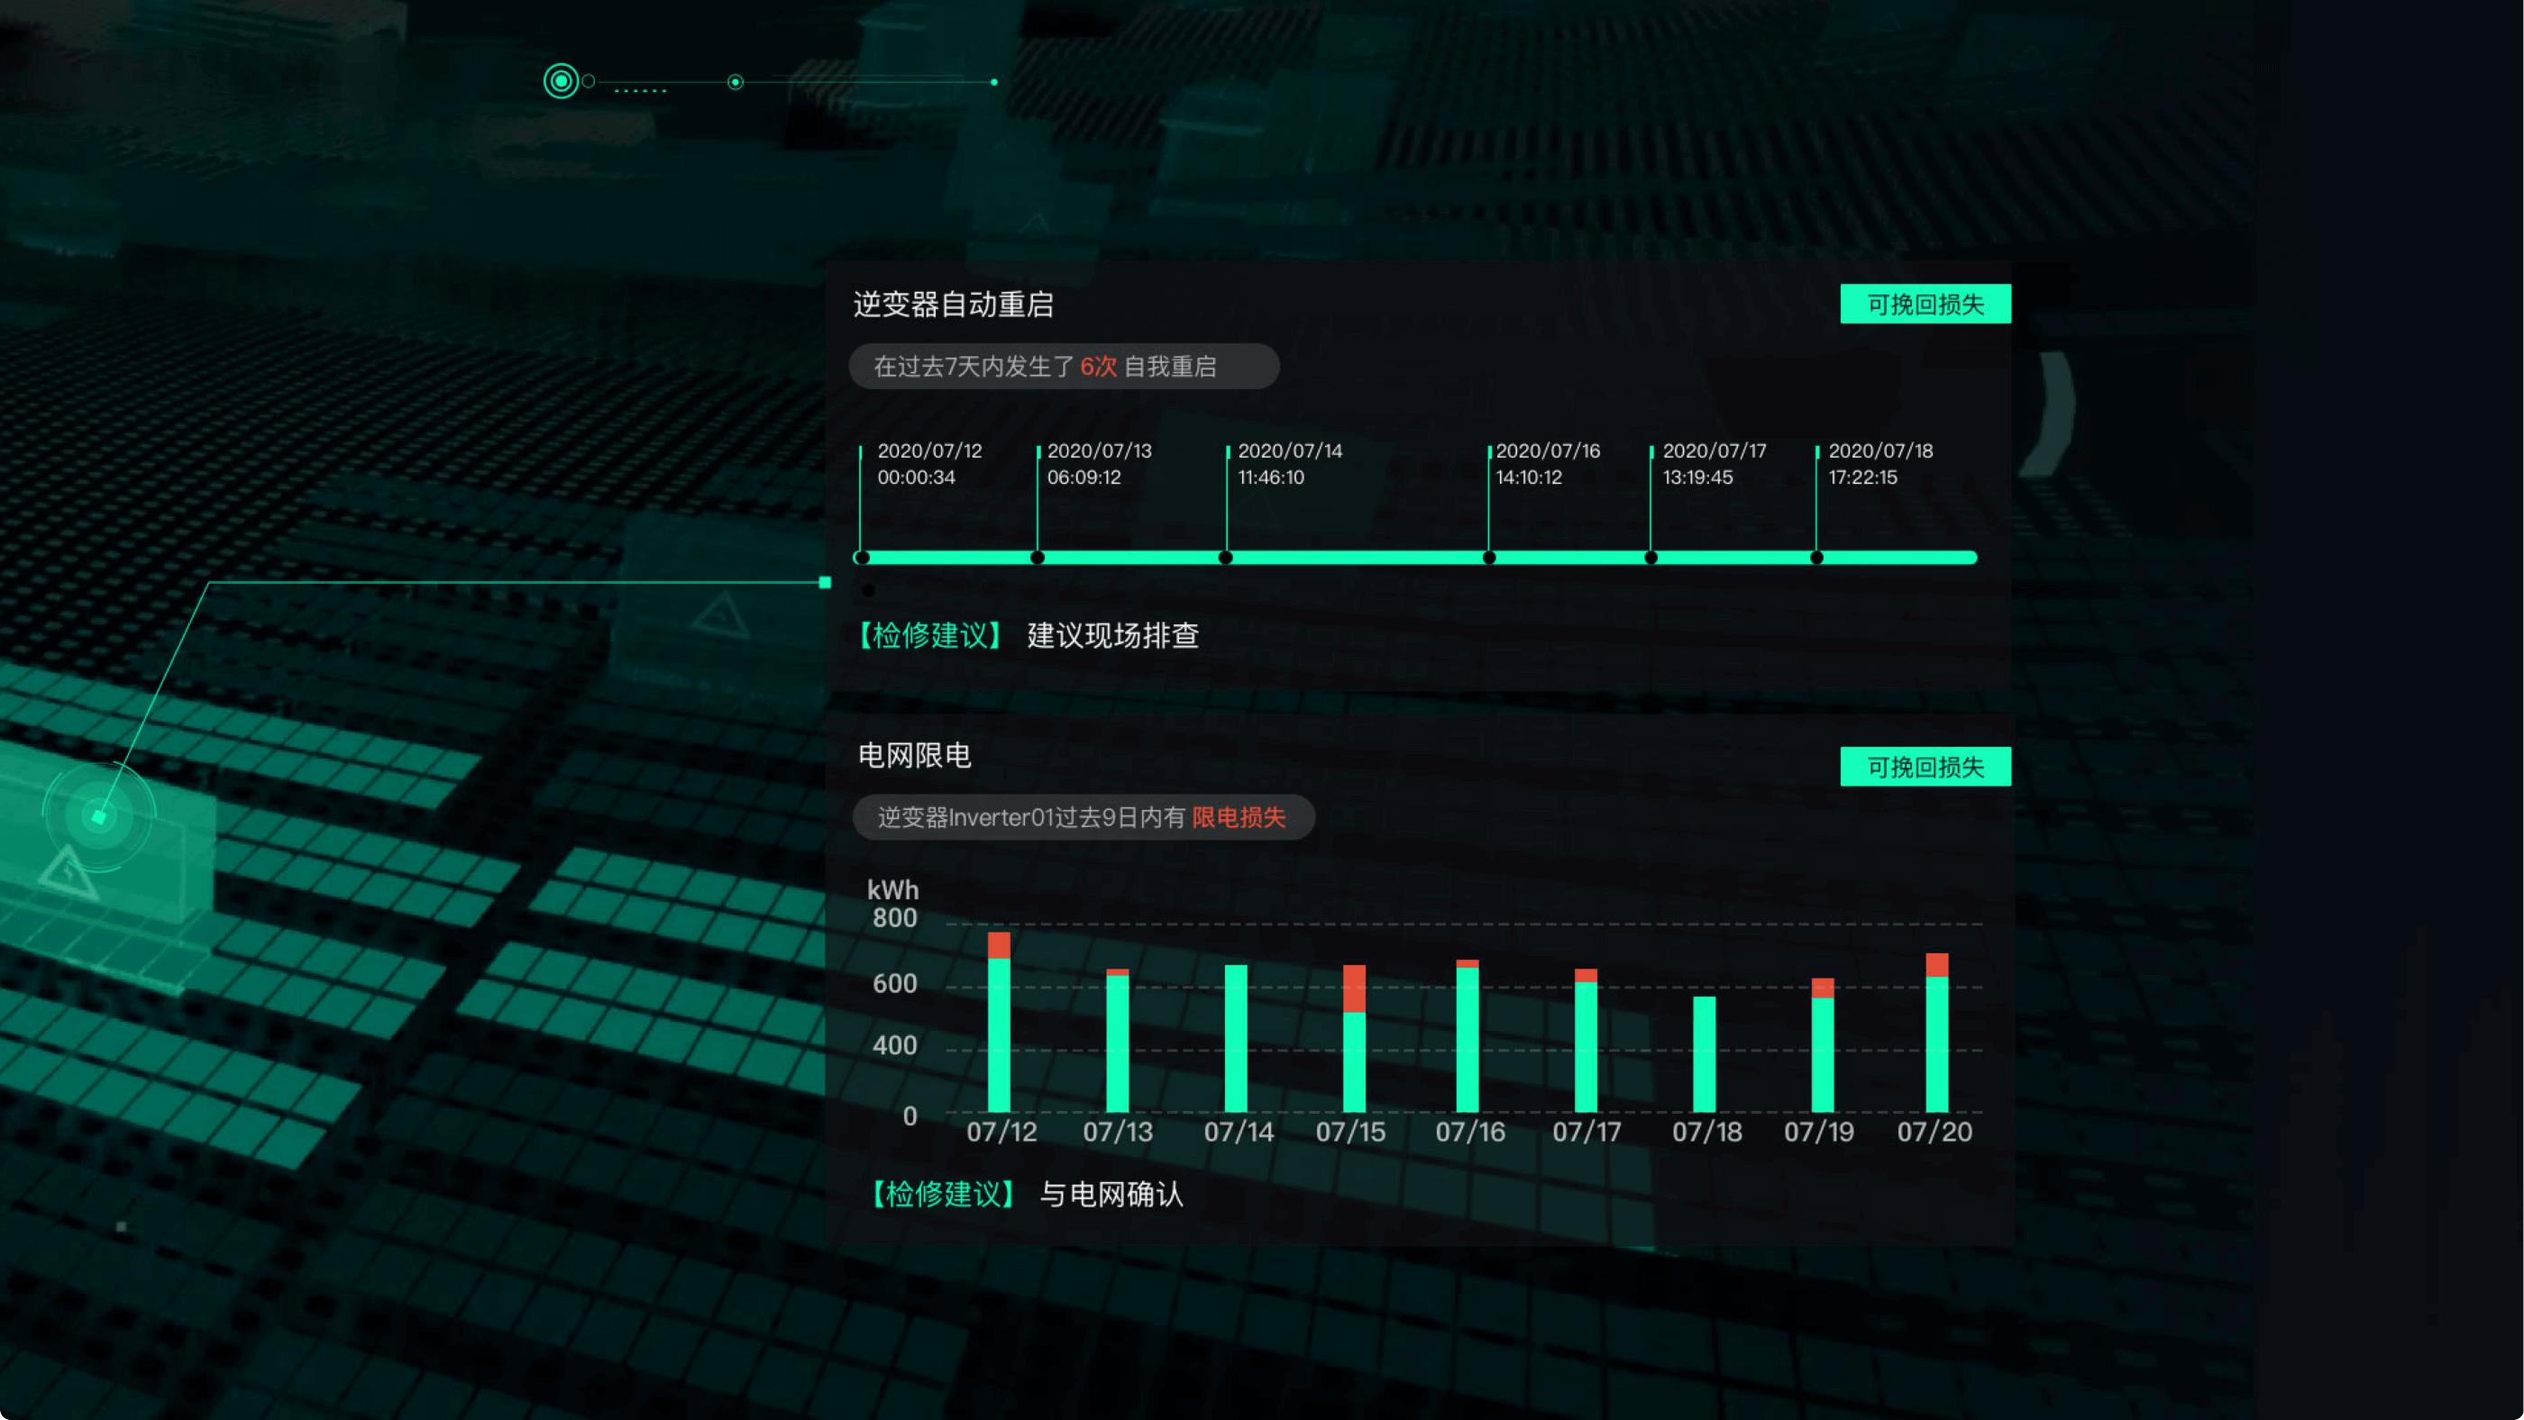Select timeline marker for 2020/07/18 17:22:15
This screenshot has width=2524, height=1420.
[x=1816, y=557]
